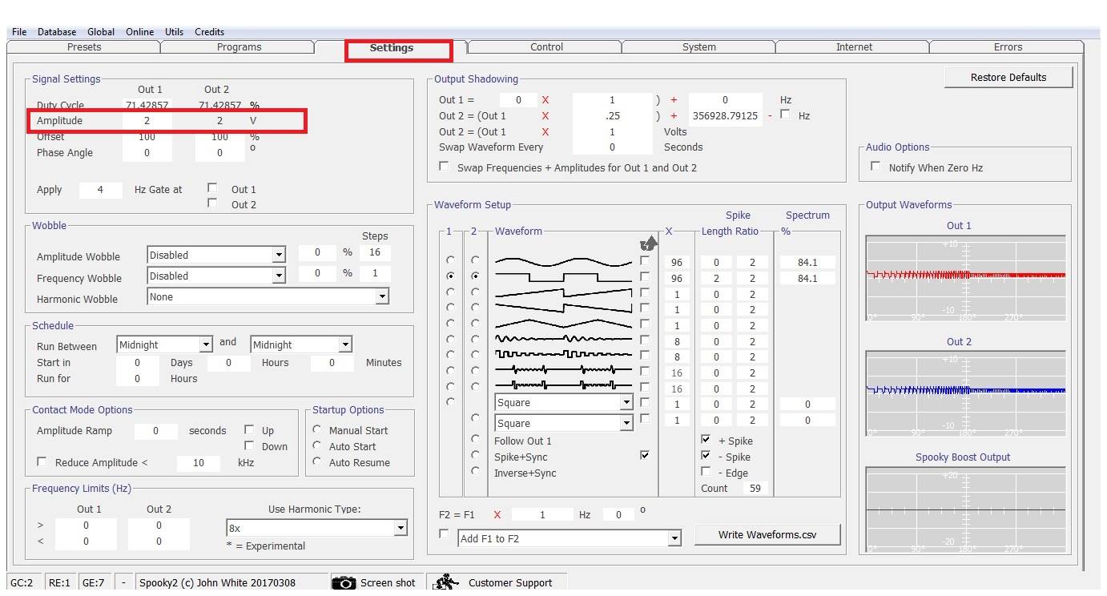The image size is (1107, 596).
Task: Open Customer Support via its icon
Action: pos(446,582)
